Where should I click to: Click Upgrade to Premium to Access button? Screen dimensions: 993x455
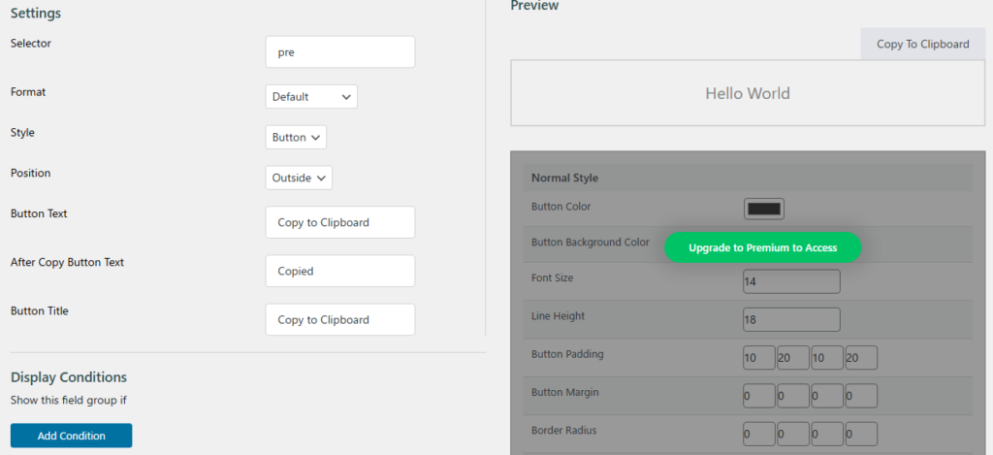762,247
